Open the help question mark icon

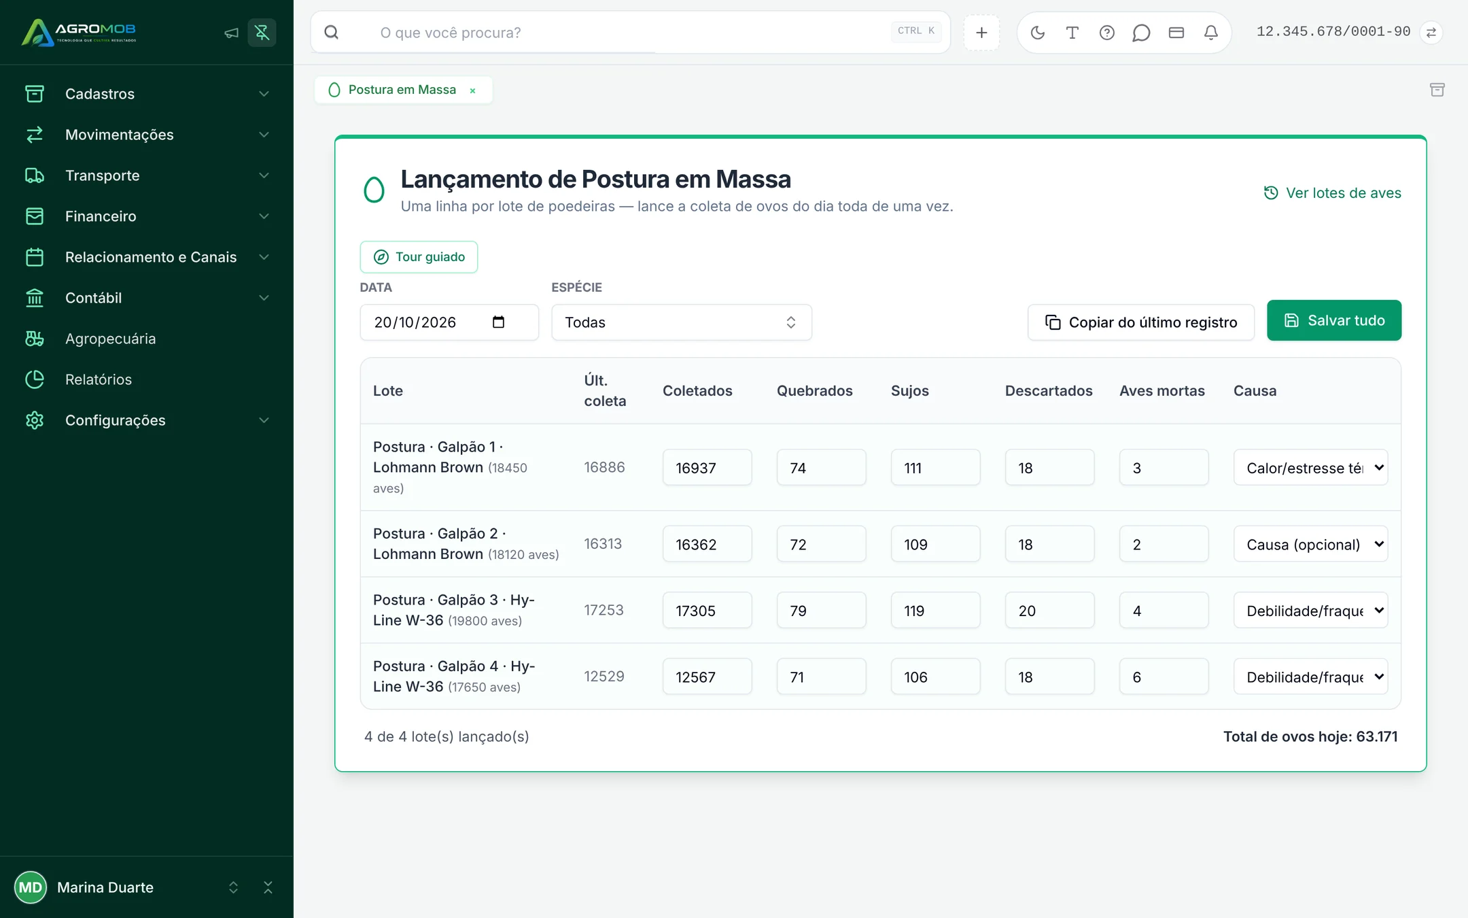coord(1107,33)
